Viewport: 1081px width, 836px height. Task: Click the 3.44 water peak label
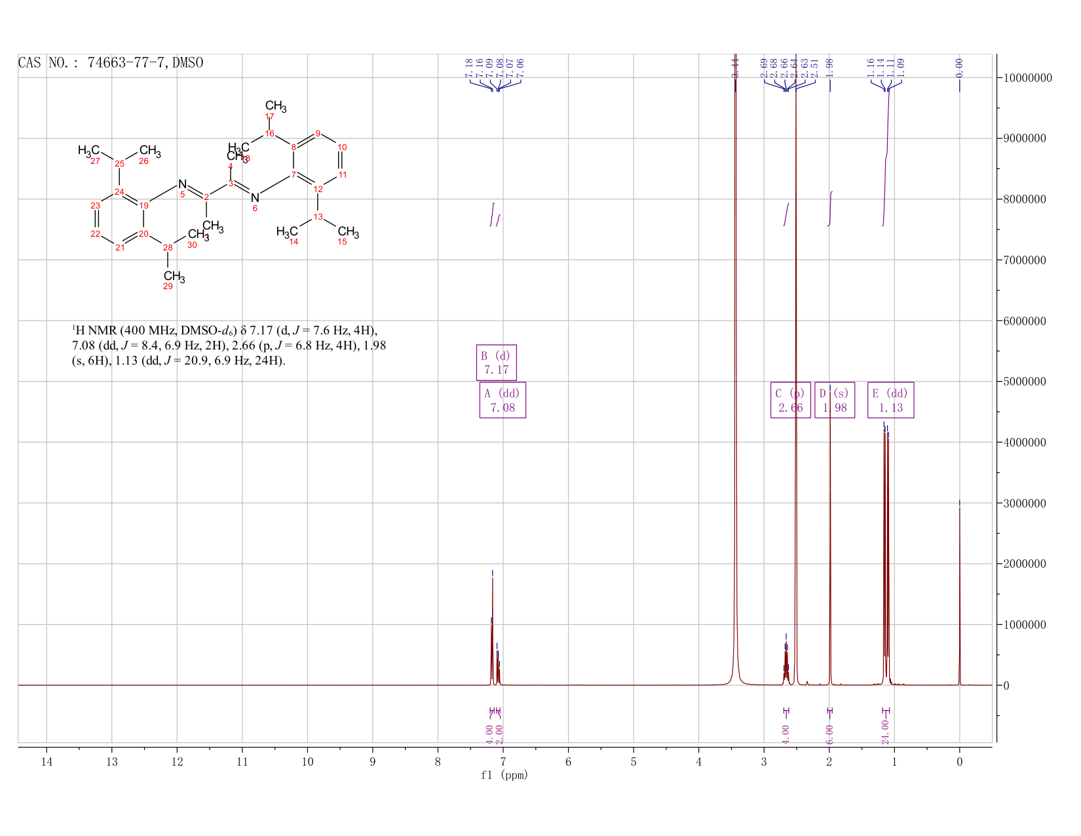(735, 66)
